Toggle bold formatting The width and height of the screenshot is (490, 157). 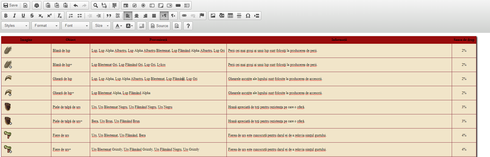[x=6, y=16]
